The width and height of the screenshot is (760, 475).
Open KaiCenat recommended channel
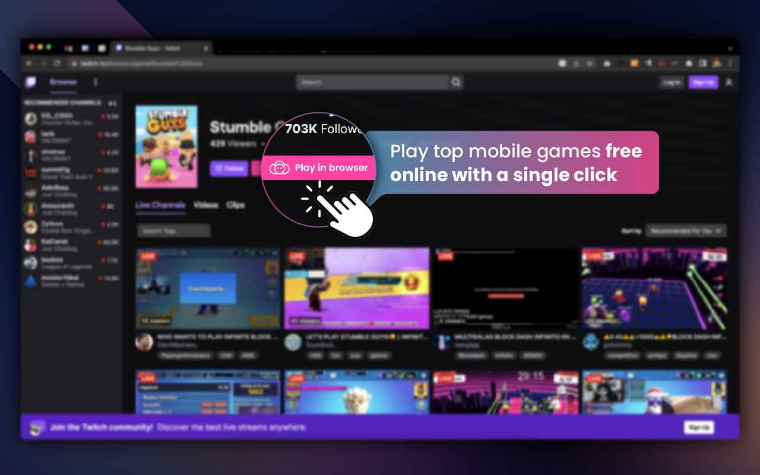(72, 245)
